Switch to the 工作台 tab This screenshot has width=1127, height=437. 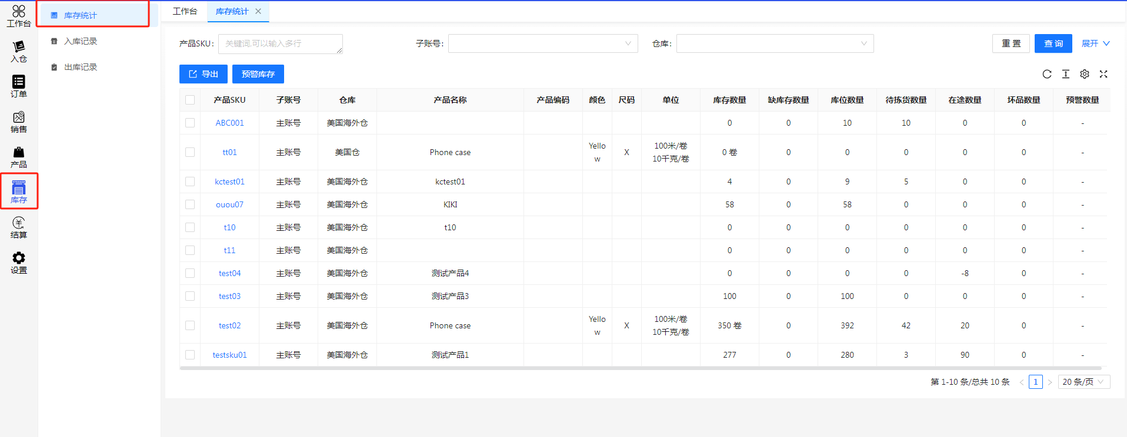coord(185,11)
